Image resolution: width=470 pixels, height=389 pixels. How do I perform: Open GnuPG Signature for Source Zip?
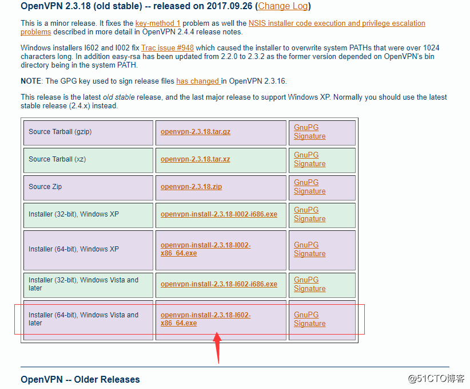coord(310,187)
